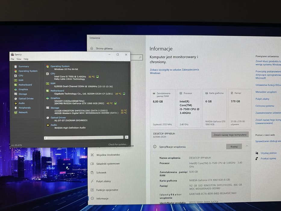The image size is (281, 211).
Task: Select Storage icon in Speccy sidebar
Action: coord(16,94)
